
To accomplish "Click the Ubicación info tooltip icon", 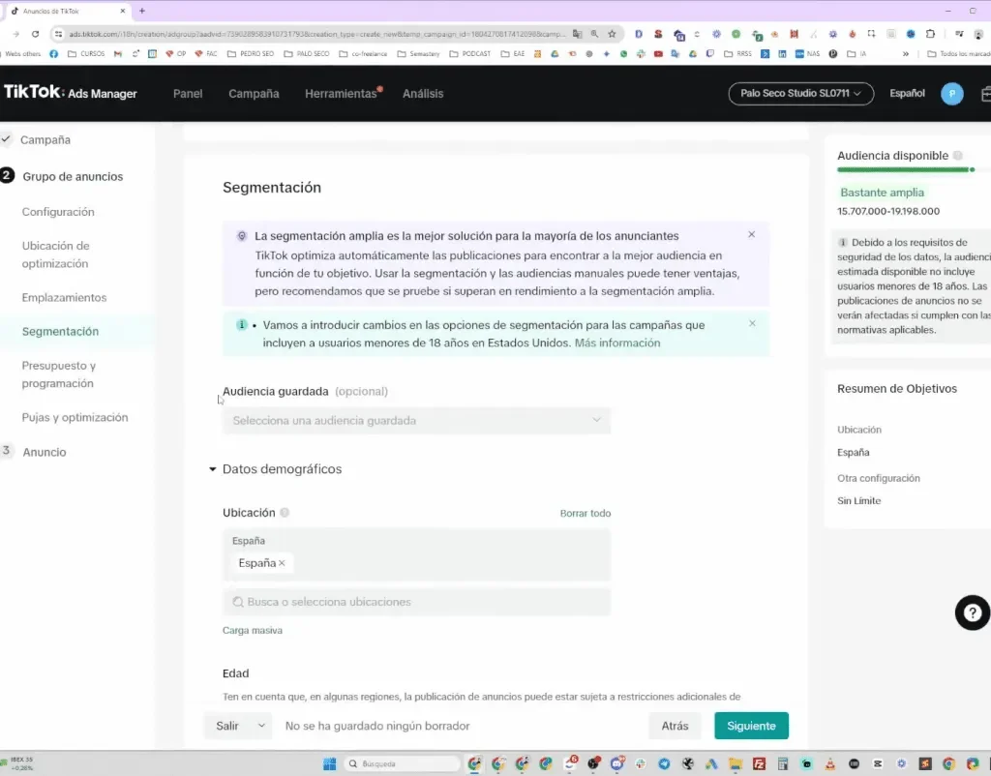I will pyautogui.click(x=285, y=513).
